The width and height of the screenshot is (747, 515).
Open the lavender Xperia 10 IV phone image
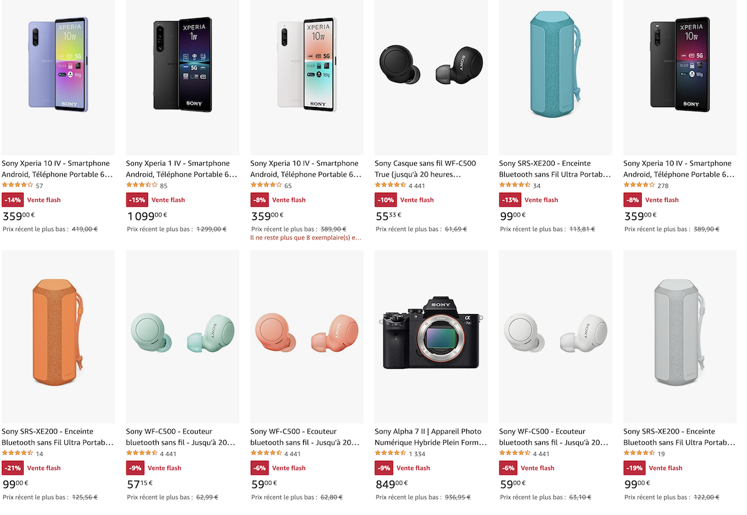point(59,65)
